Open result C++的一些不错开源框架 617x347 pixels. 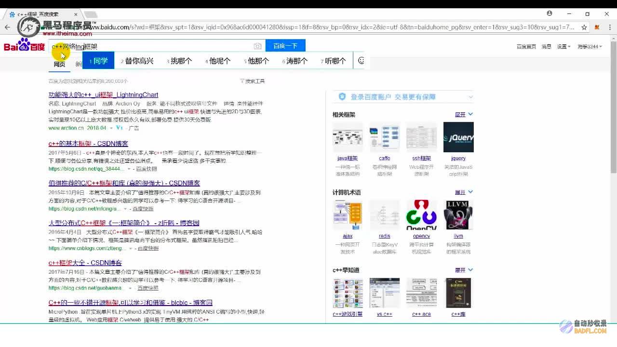pos(131,303)
